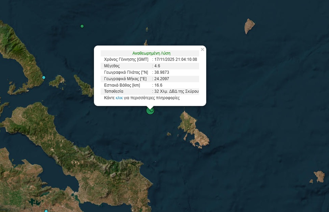Click the magnitude value 4.6

[157, 66]
